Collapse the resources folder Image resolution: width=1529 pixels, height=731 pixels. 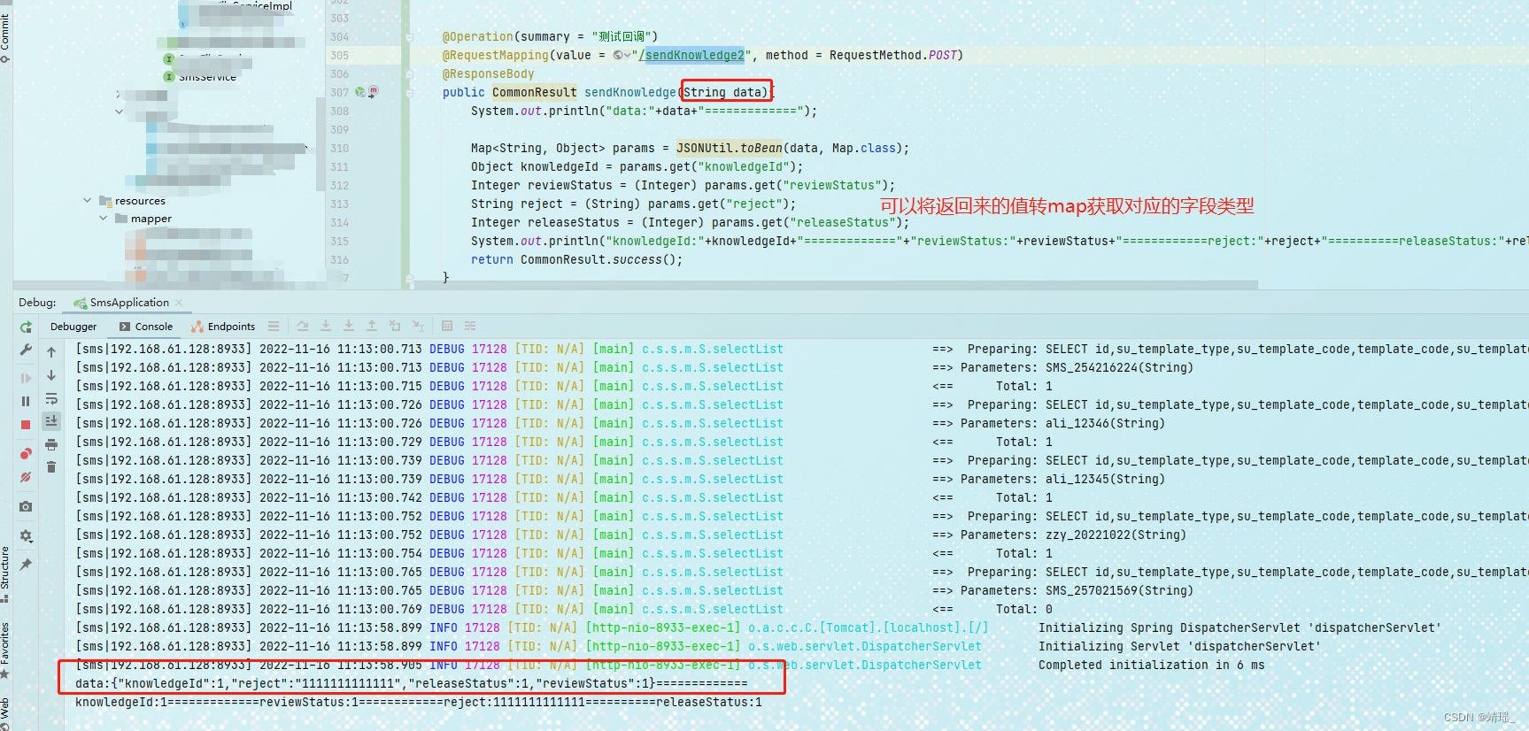(88, 201)
